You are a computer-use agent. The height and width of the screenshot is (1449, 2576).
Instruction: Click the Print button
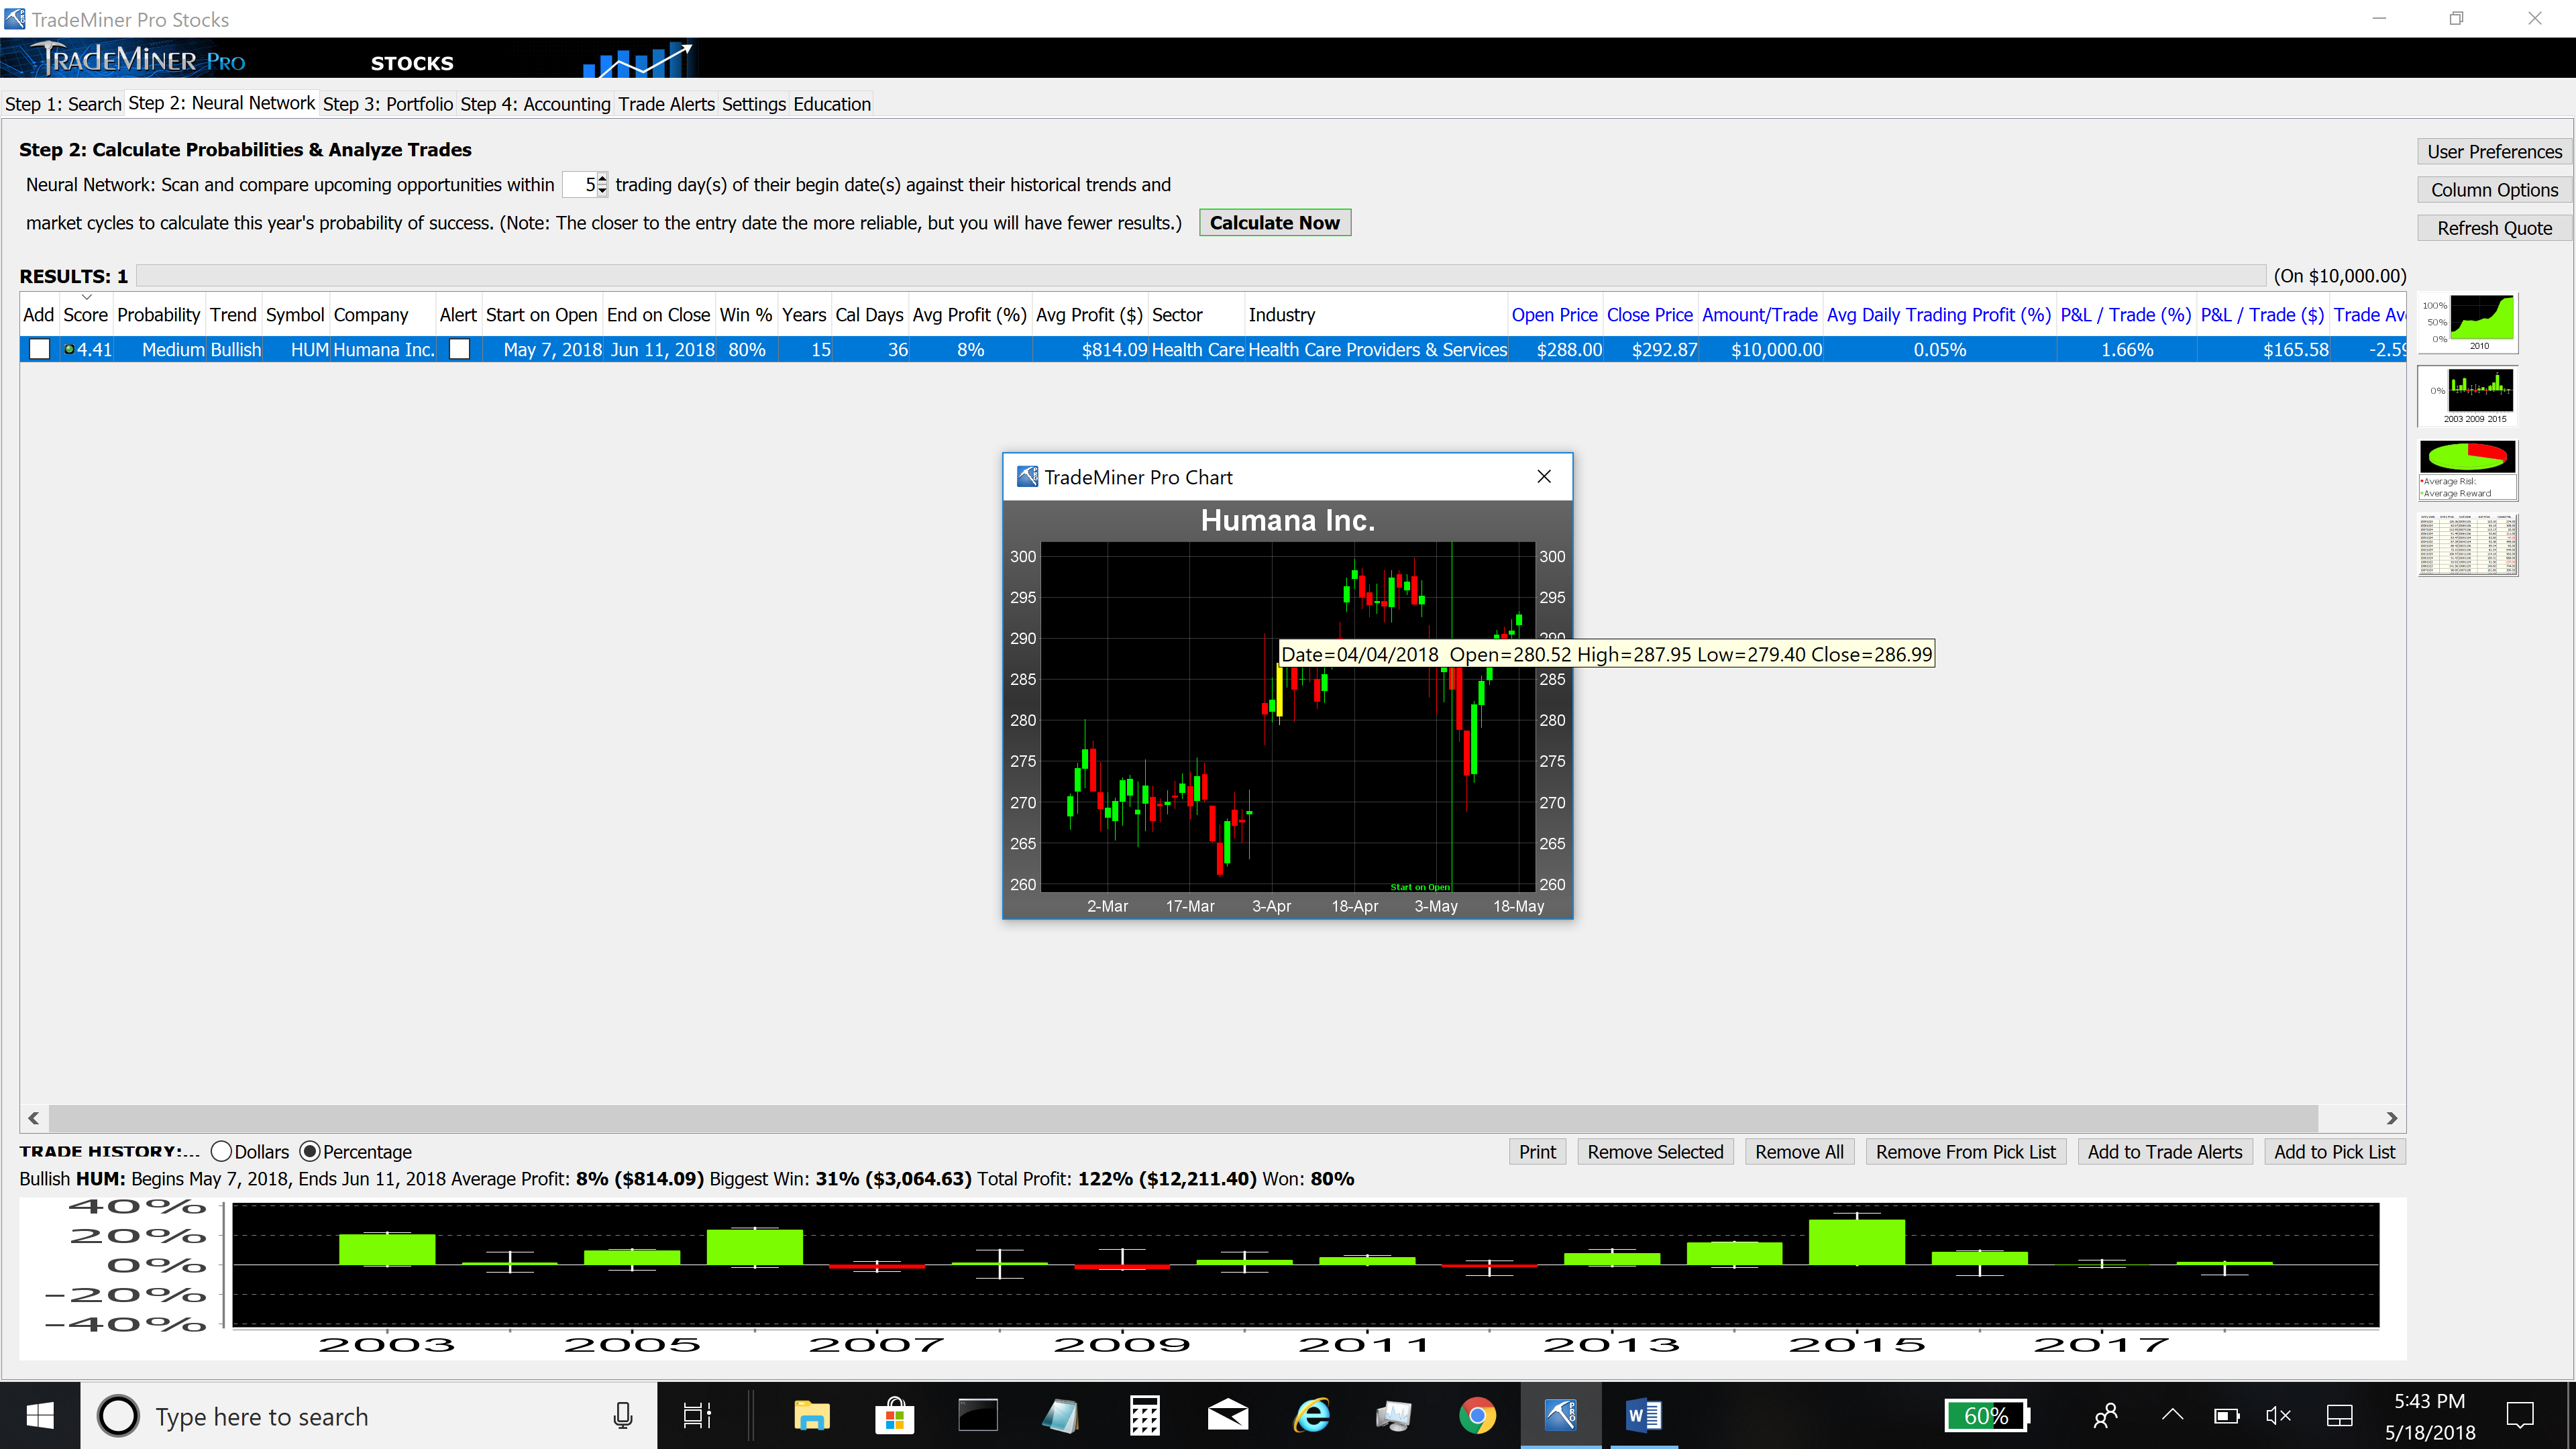coord(1537,1152)
